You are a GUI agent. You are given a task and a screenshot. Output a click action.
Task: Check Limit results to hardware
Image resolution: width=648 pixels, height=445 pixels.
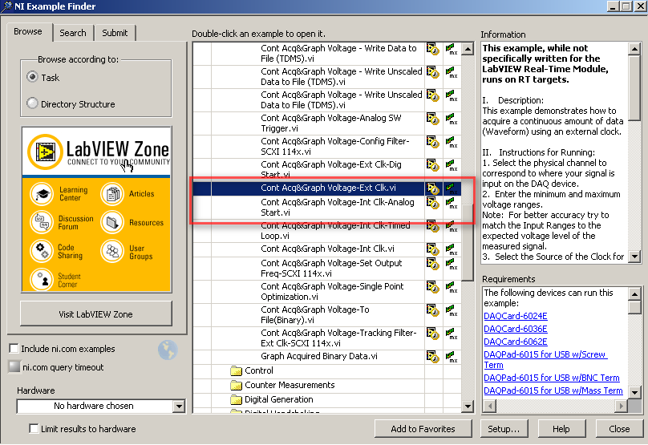click(34, 428)
